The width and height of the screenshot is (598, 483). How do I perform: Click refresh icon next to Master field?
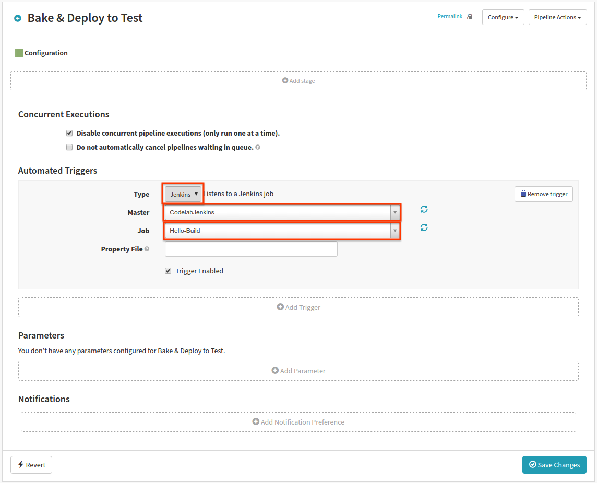click(x=424, y=209)
